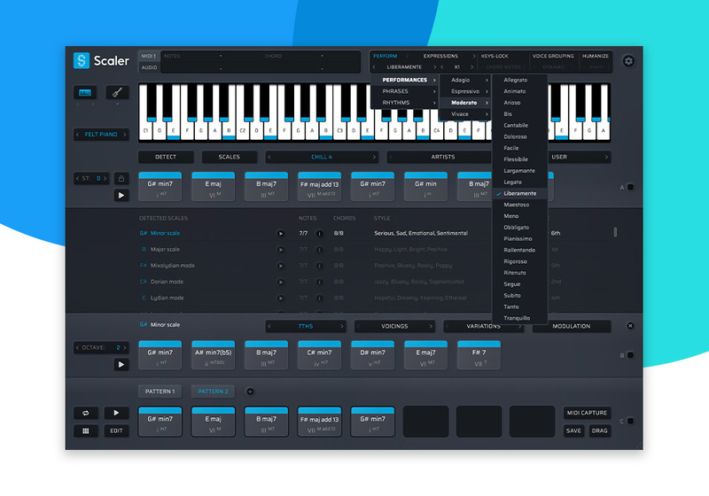Toggle section C indicator

pyautogui.click(x=630, y=421)
